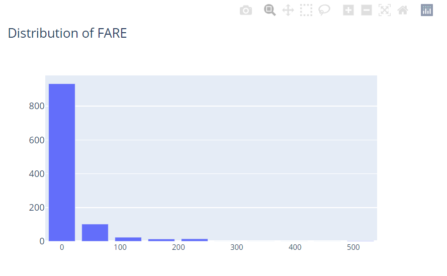
Task: Click the bar just right of 200
Action: [x=195, y=240]
